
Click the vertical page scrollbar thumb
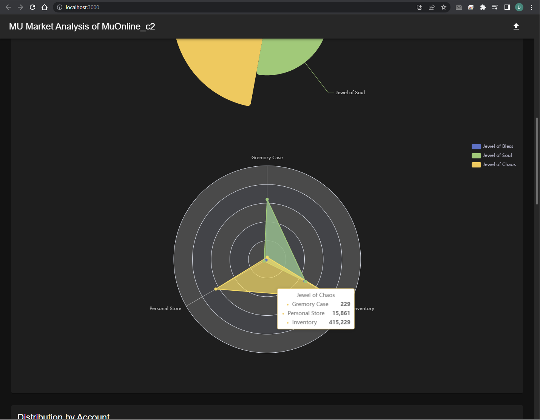(x=537, y=161)
